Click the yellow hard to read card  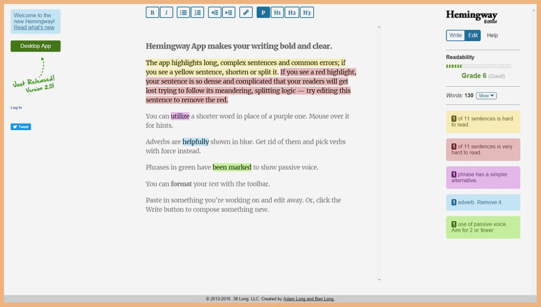(x=483, y=121)
